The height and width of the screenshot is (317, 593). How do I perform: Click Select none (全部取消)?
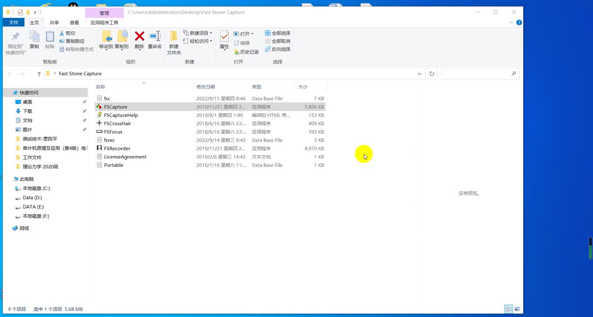click(x=278, y=41)
